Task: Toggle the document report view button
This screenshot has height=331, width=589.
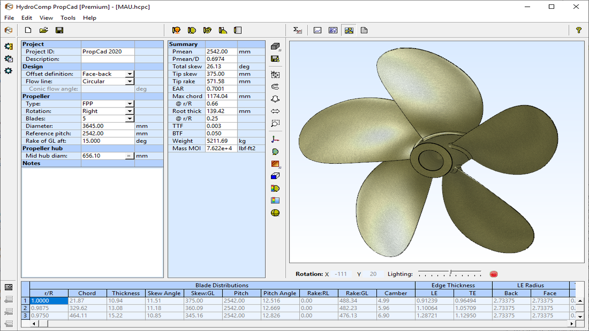Action: point(364,30)
